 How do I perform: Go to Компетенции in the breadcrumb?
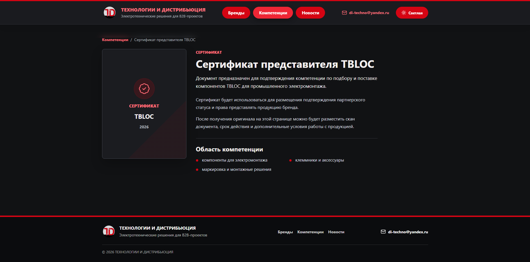point(115,40)
